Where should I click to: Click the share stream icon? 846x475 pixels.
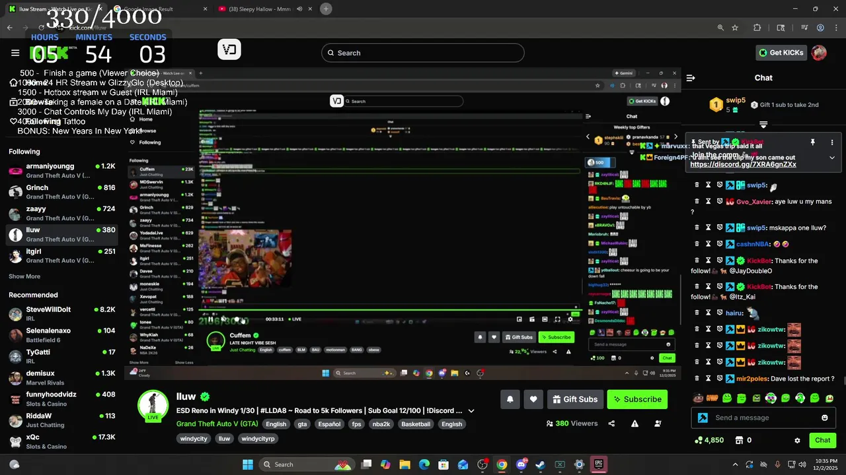[x=611, y=424]
